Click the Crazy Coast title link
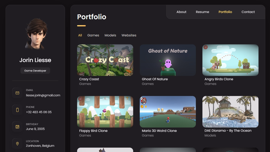 89,79
